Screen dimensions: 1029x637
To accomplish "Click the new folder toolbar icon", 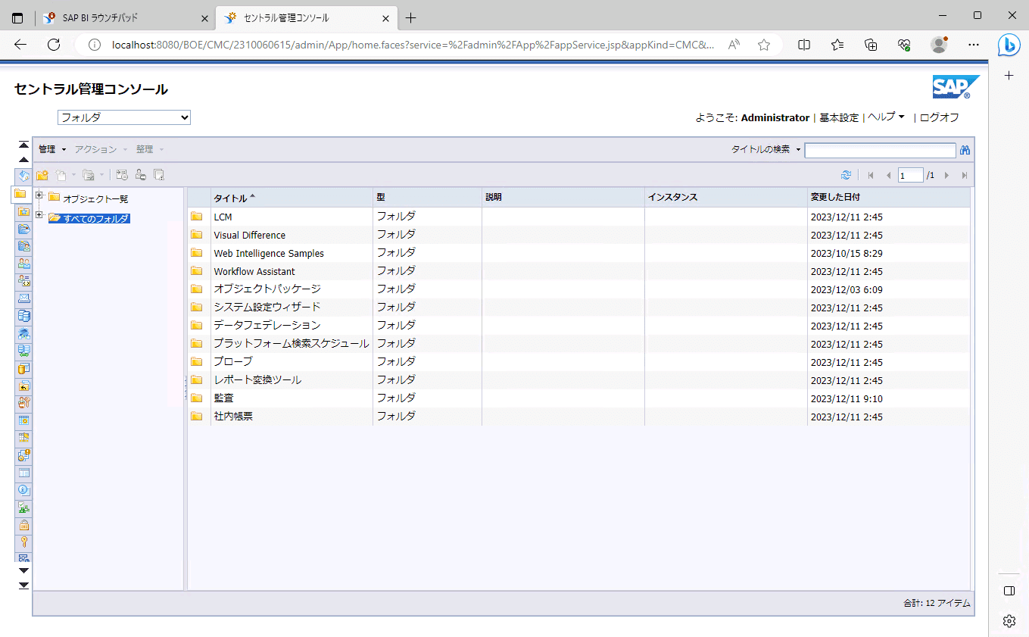I will click(x=42, y=175).
